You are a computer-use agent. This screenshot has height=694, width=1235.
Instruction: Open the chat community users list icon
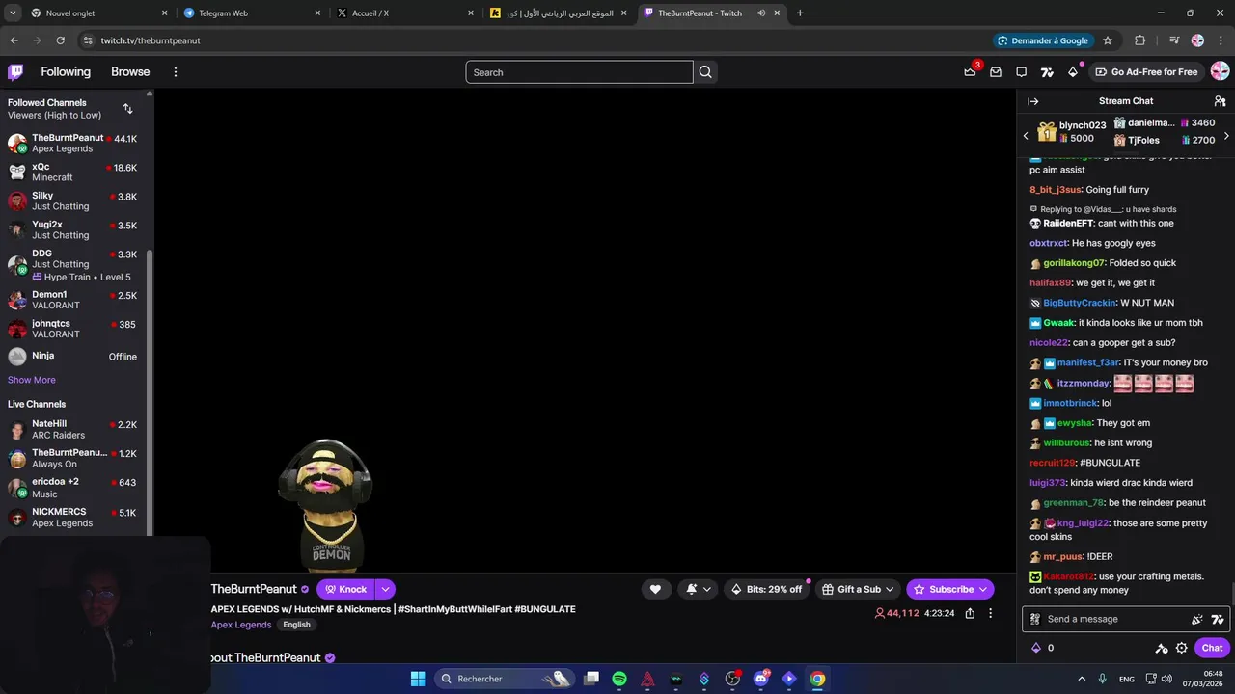(x=1220, y=101)
